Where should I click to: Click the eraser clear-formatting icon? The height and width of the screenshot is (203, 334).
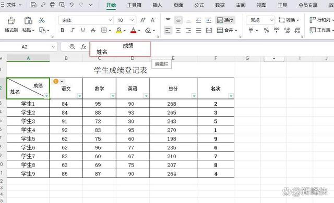[x=148, y=30]
